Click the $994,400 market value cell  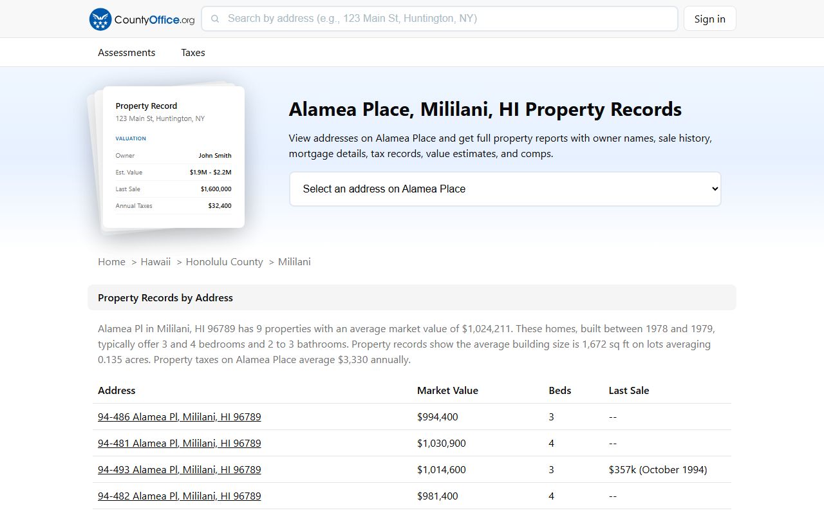coord(438,417)
